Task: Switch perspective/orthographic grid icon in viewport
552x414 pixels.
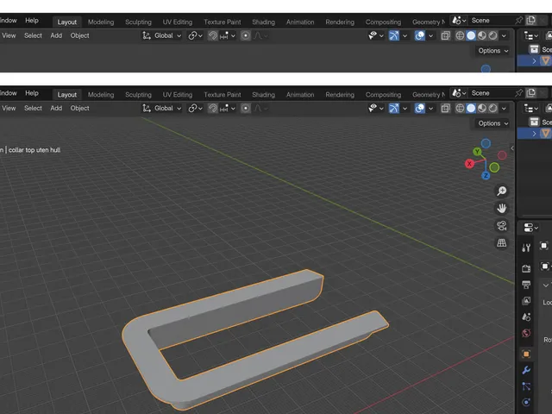Action: pos(502,243)
